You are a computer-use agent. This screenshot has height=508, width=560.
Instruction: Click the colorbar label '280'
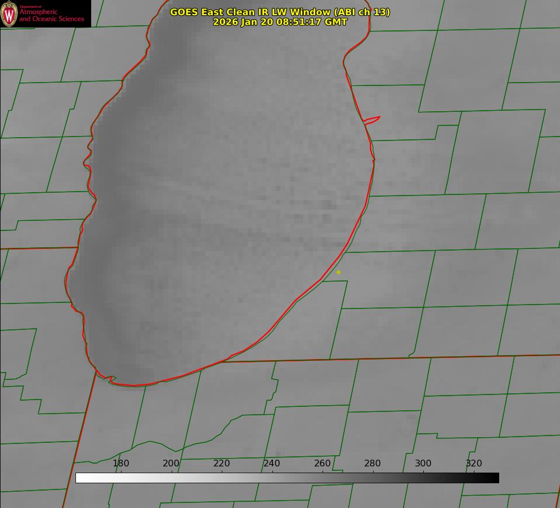(x=373, y=464)
